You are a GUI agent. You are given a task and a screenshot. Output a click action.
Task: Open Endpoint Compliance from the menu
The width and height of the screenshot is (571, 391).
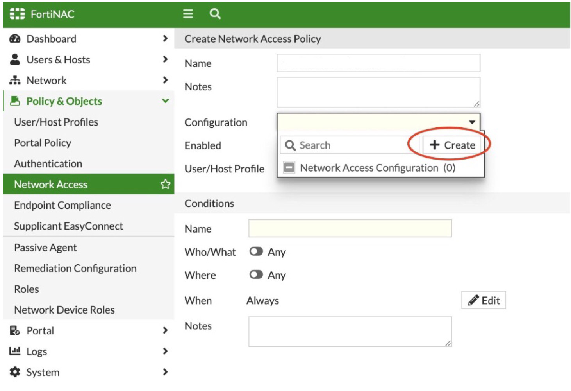62,205
